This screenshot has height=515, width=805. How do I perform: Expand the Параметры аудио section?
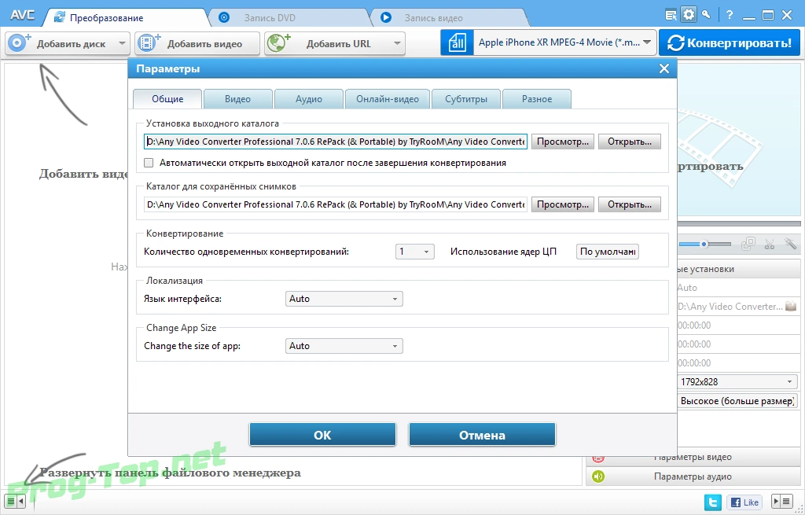pyautogui.click(x=693, y=476)
